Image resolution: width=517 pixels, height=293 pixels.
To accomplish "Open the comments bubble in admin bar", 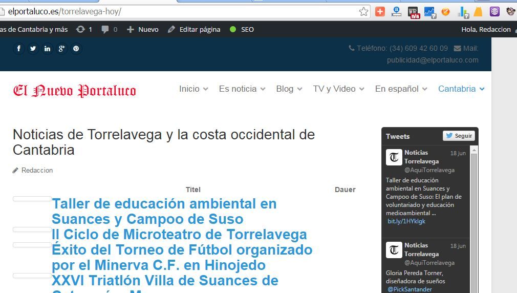I will pos(109,29).
